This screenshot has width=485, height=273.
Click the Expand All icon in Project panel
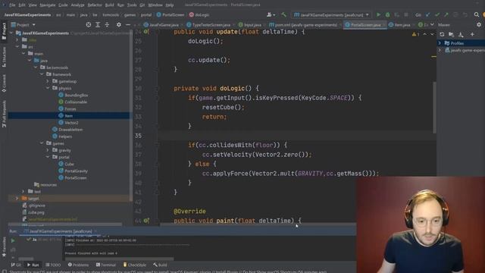tap(98, 24)
